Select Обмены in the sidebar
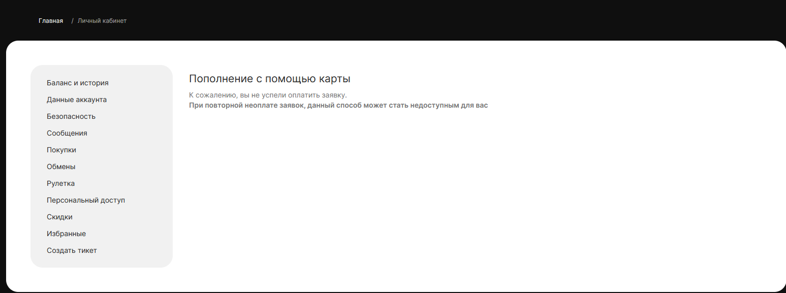This screenshot has width=786, height=293. tap(61, 167)
